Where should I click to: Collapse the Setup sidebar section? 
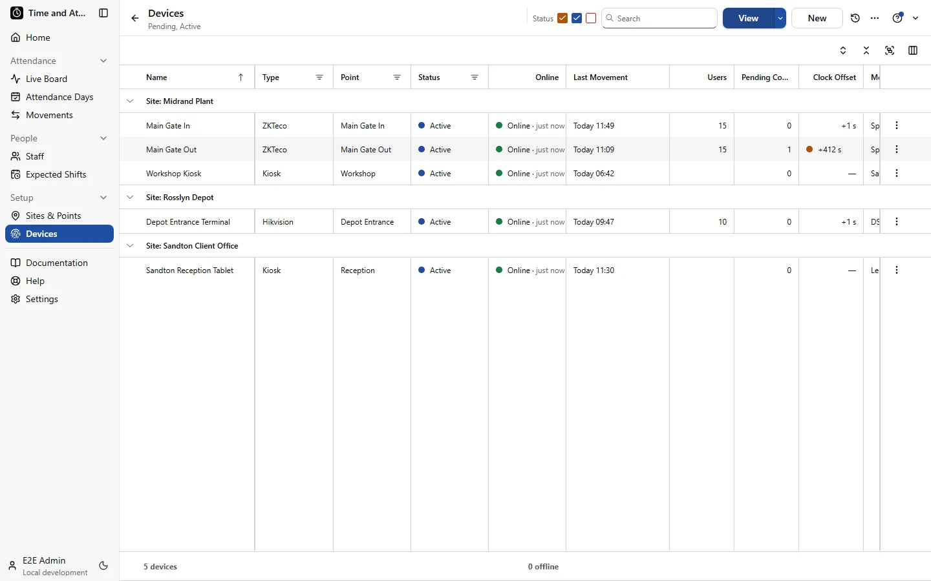coord(103,198)
